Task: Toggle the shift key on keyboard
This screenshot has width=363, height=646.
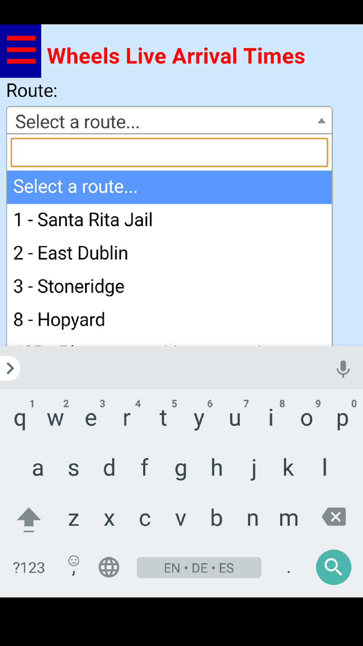Action: coord(29,519)
